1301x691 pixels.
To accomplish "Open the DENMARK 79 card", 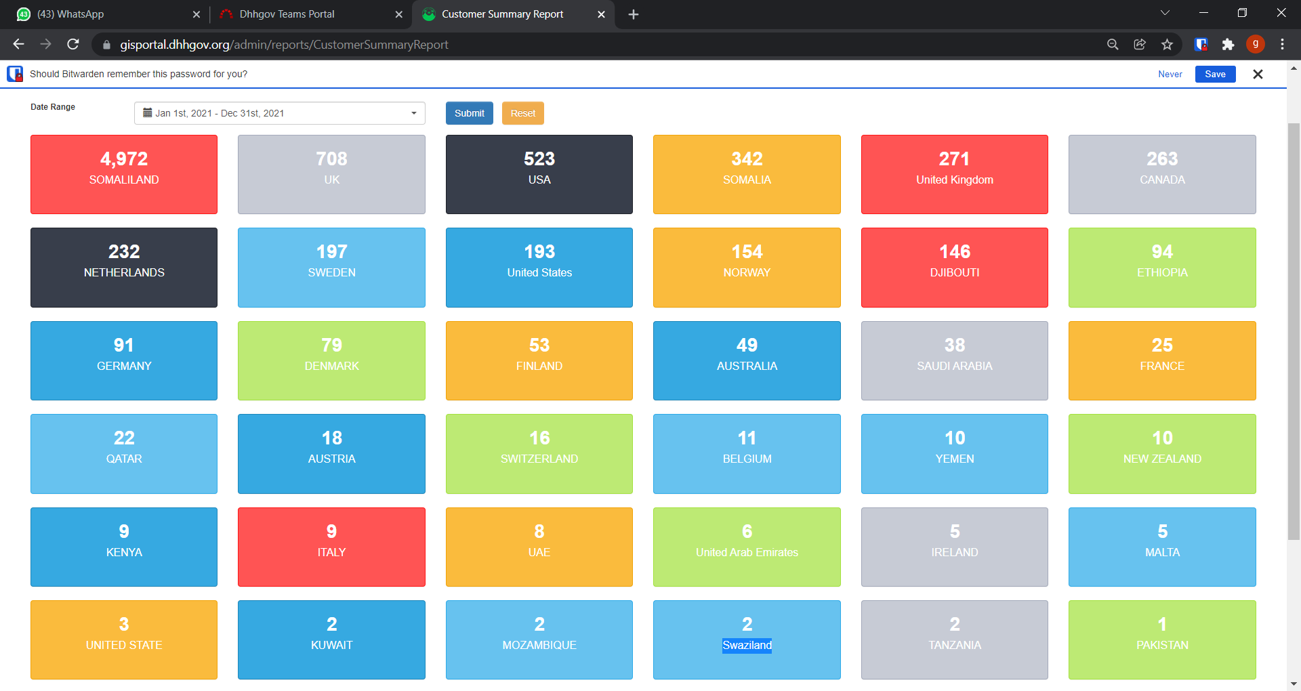I will 331,360.
